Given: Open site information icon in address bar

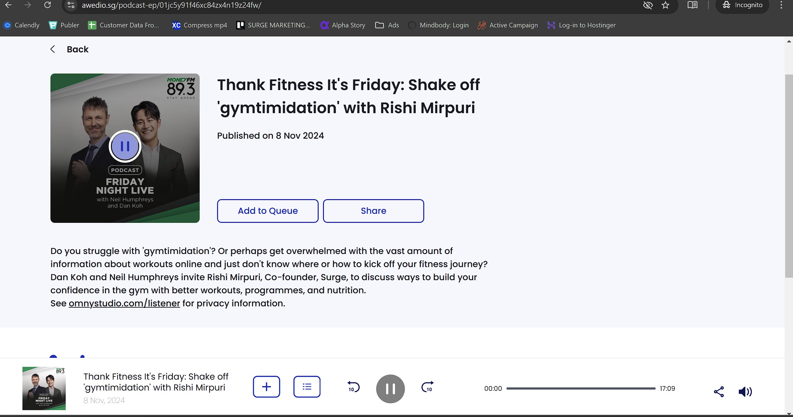Looking at the screenshot, I should click(71, 5).
